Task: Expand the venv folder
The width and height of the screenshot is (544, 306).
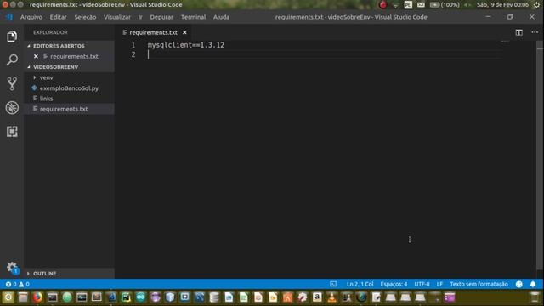Action: (47, 77)
